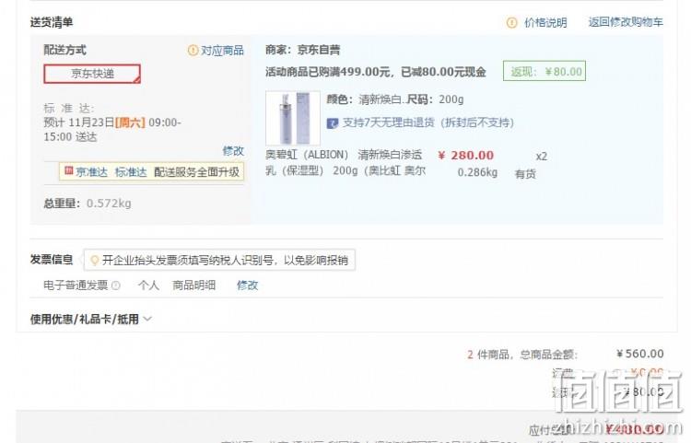
Task: Click ALBION product thumbnail image
Action: coord(293,118)
